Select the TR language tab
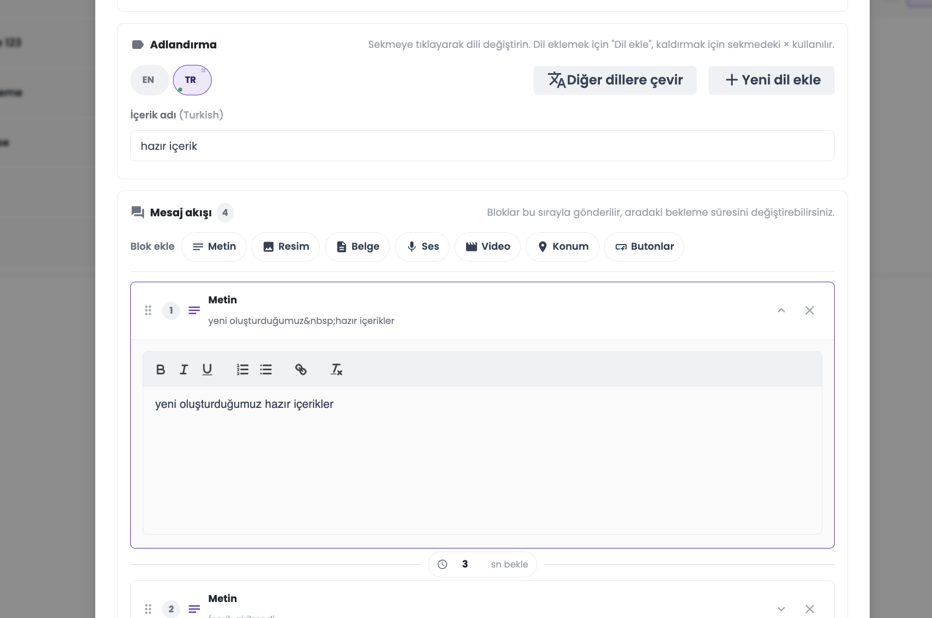 point(192,80)
